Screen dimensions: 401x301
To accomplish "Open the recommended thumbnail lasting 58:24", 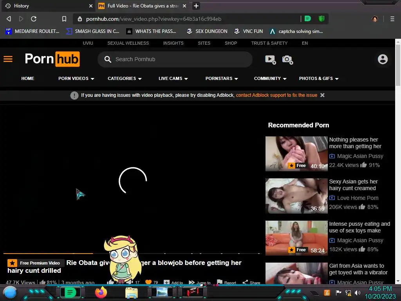I will [296, 238].
